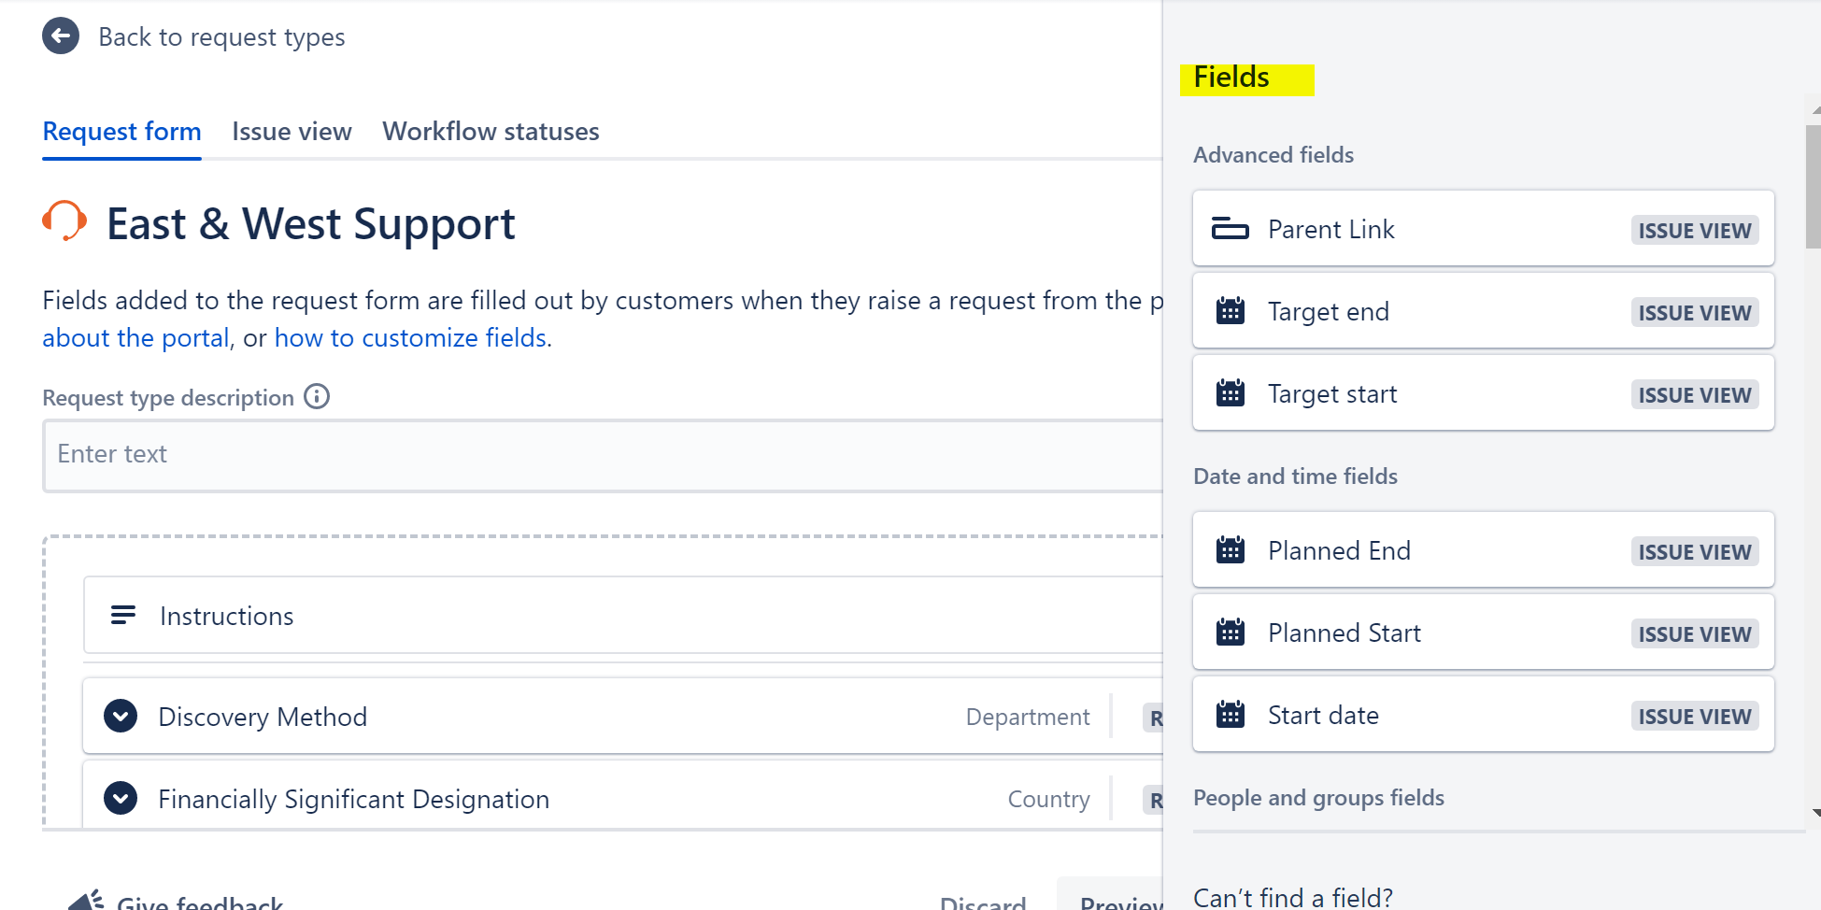
Task: Open the how to customize fields link
Action: point(411,337)
